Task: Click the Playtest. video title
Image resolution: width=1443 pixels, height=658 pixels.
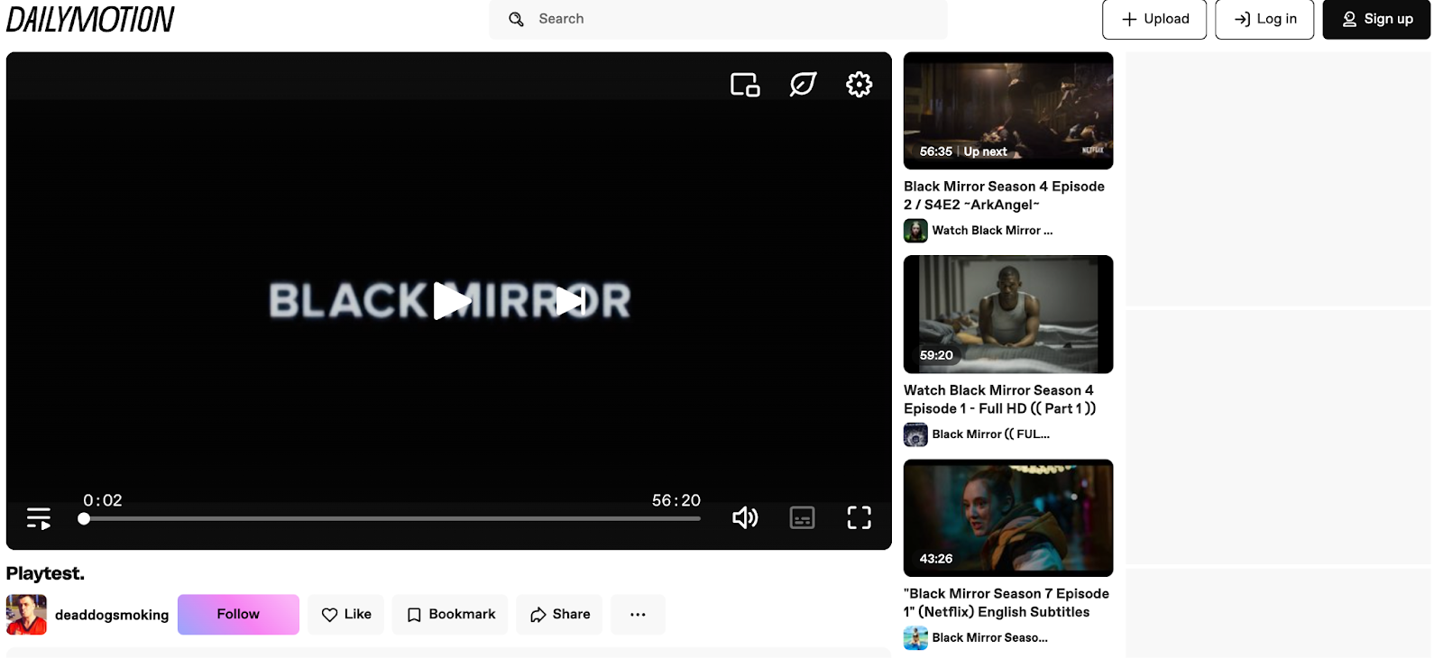Action: [x=45, y=573]
